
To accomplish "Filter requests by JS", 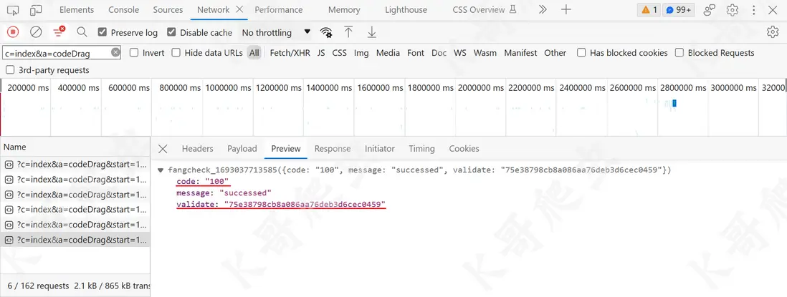I will point(321,52).
